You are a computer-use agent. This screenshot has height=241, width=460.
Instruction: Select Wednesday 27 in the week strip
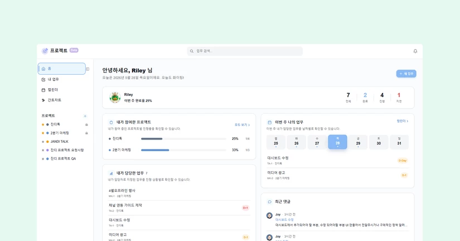point(317,142)
